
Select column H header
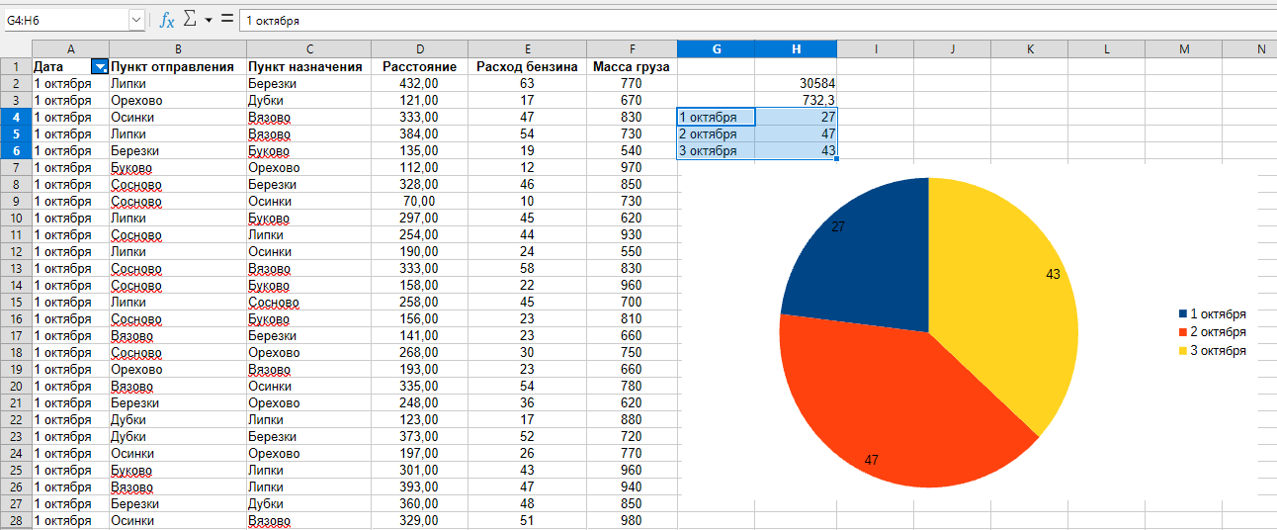(x=796, y=49)
